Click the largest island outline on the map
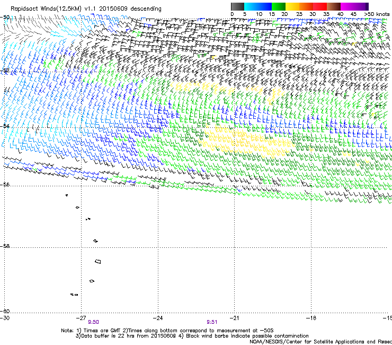 point(98,262)
